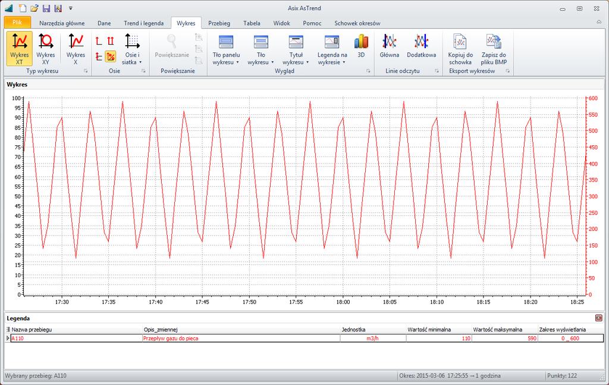Click the 100 left axis label
Image resolution: width=609 pixels, height=385 pixels.
pos(16,98)
